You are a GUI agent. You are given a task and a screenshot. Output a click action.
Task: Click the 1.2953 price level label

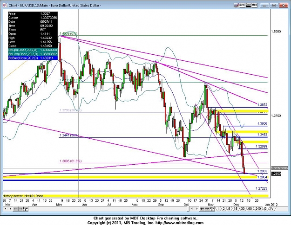click(x=262, y=171)
